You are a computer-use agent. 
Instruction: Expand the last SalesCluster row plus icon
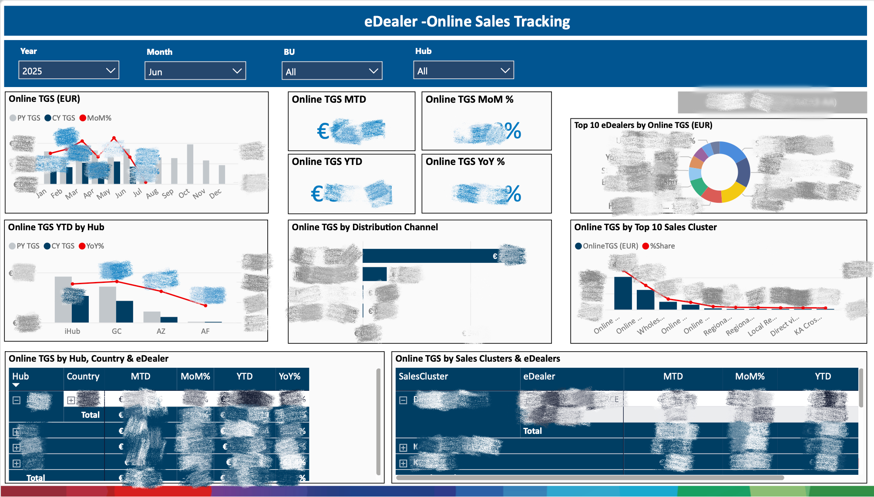[403, 463]
